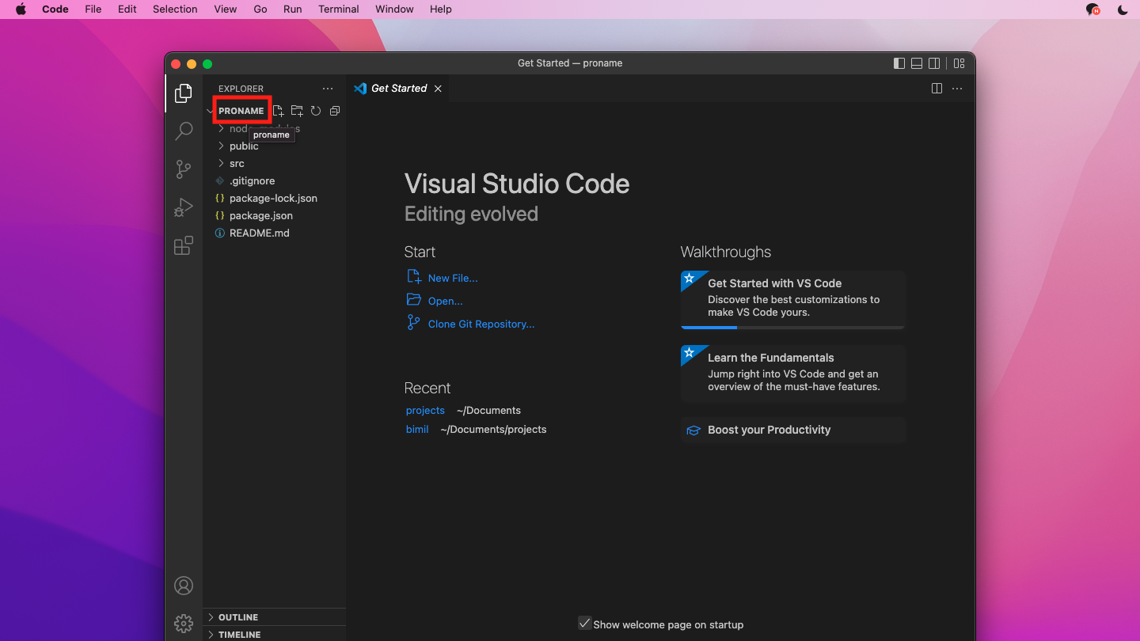Open Customize Layout icon
The width and height of the screenshot is (1140, 641).
[x=959, y=63]
